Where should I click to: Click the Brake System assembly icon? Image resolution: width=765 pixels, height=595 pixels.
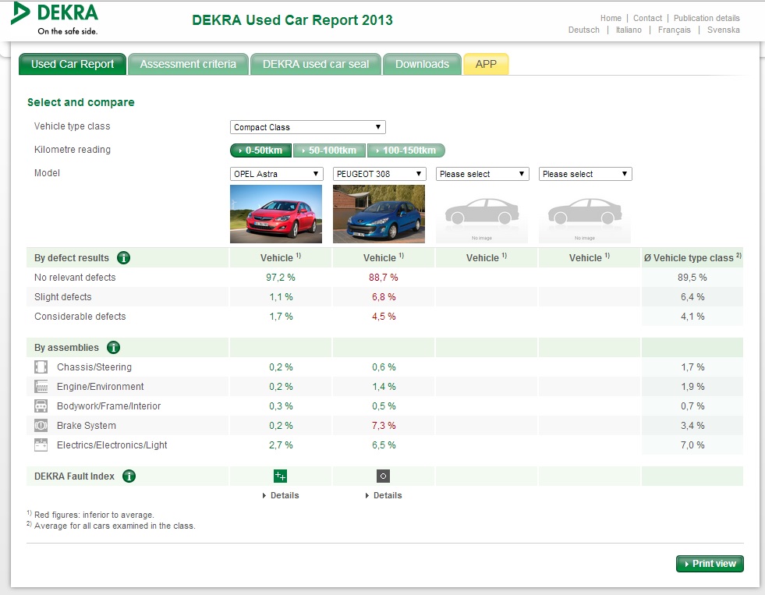click(x=41, y=426)
